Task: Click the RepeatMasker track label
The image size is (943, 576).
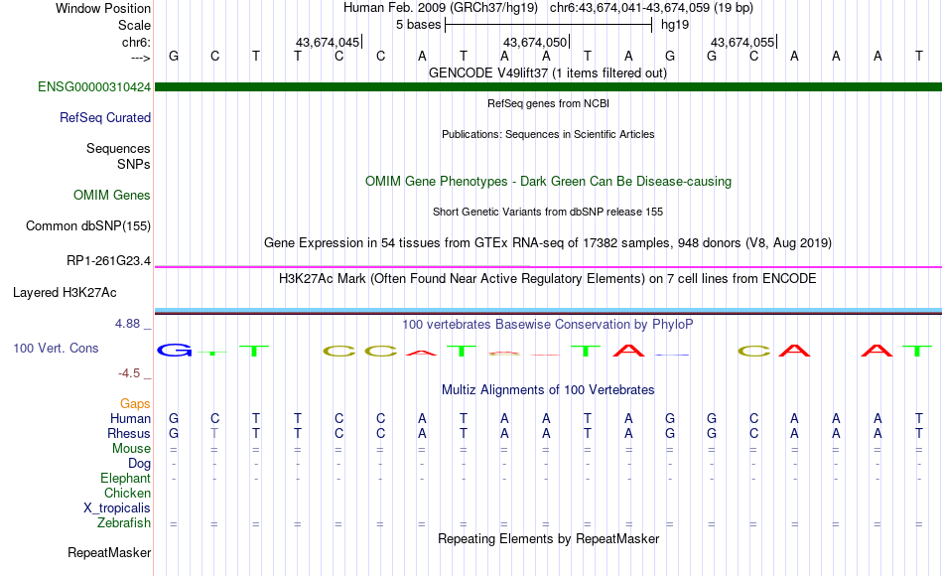Action: [109, 552]
